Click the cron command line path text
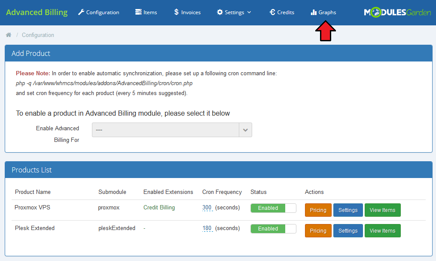Viewport: 436px width, 261px height. [104, 83]
